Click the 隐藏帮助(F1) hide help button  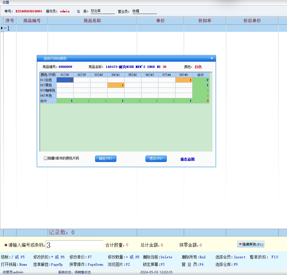point(251,244)
